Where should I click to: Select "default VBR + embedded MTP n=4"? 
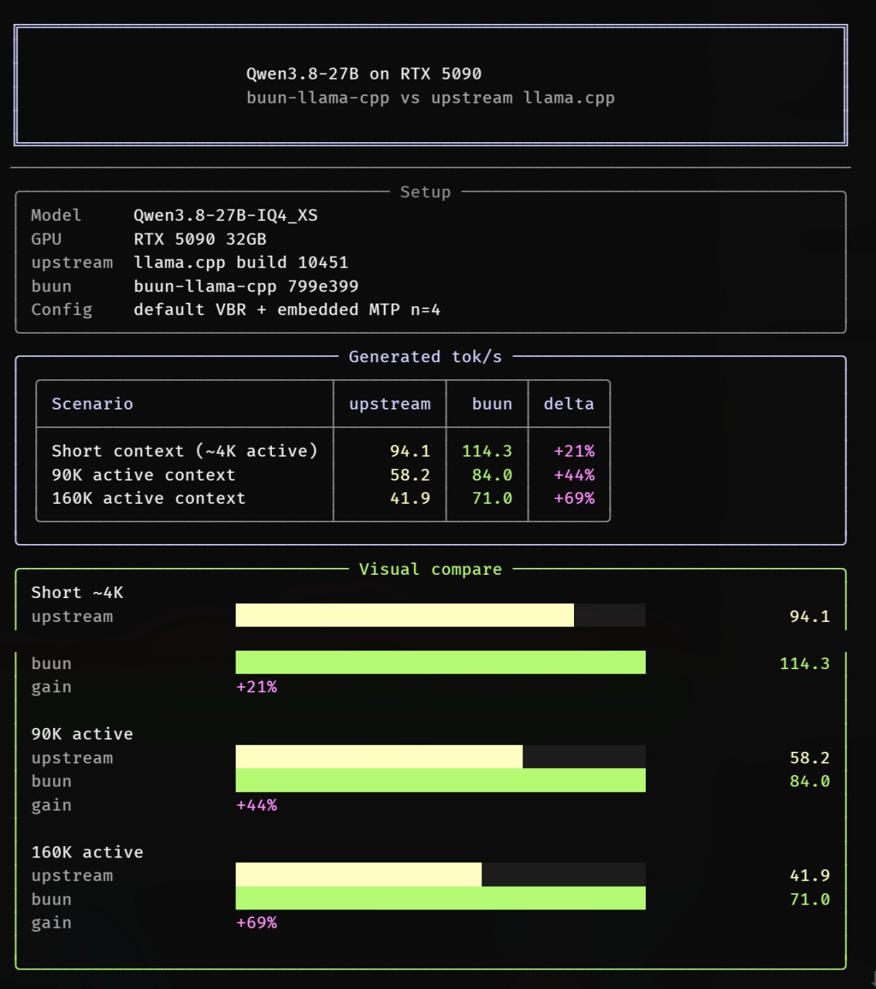click(287, 310)
